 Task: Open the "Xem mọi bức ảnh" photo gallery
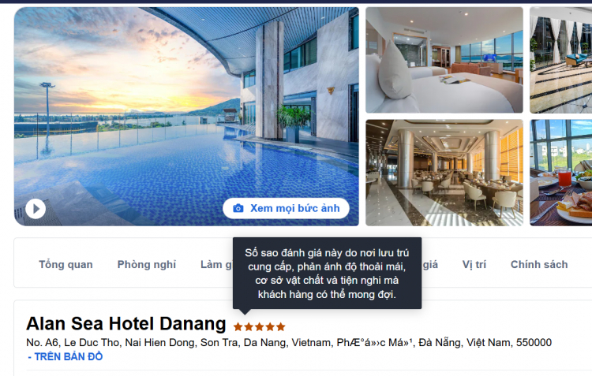pyautogui.click(x=286, y=208)
